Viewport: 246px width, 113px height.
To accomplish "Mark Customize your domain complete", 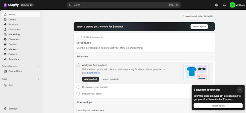I will tap(78, 87).
